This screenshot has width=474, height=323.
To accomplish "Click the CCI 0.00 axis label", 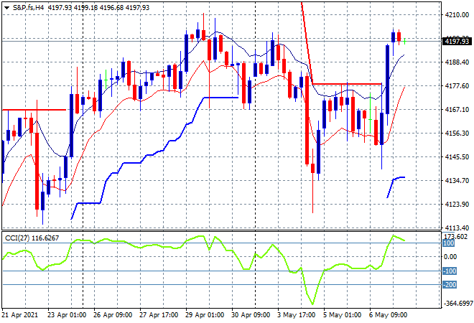I will pyautogui.click(x=450, y=256).
